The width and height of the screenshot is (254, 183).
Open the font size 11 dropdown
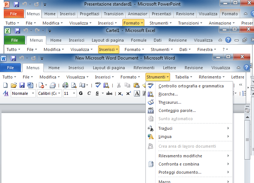point(74,93)
